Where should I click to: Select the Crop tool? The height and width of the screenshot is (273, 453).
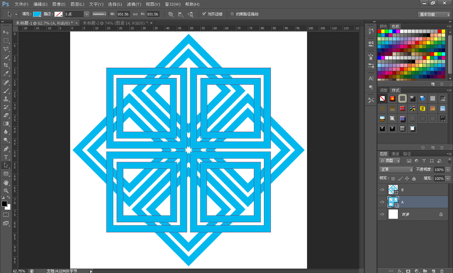click(6, 65)
